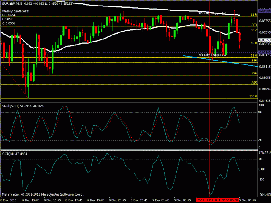Click the 38.2 Fibonacci level label
Image resolution: width=271 pixels, height=203 pixels.
tap(254, 30)
